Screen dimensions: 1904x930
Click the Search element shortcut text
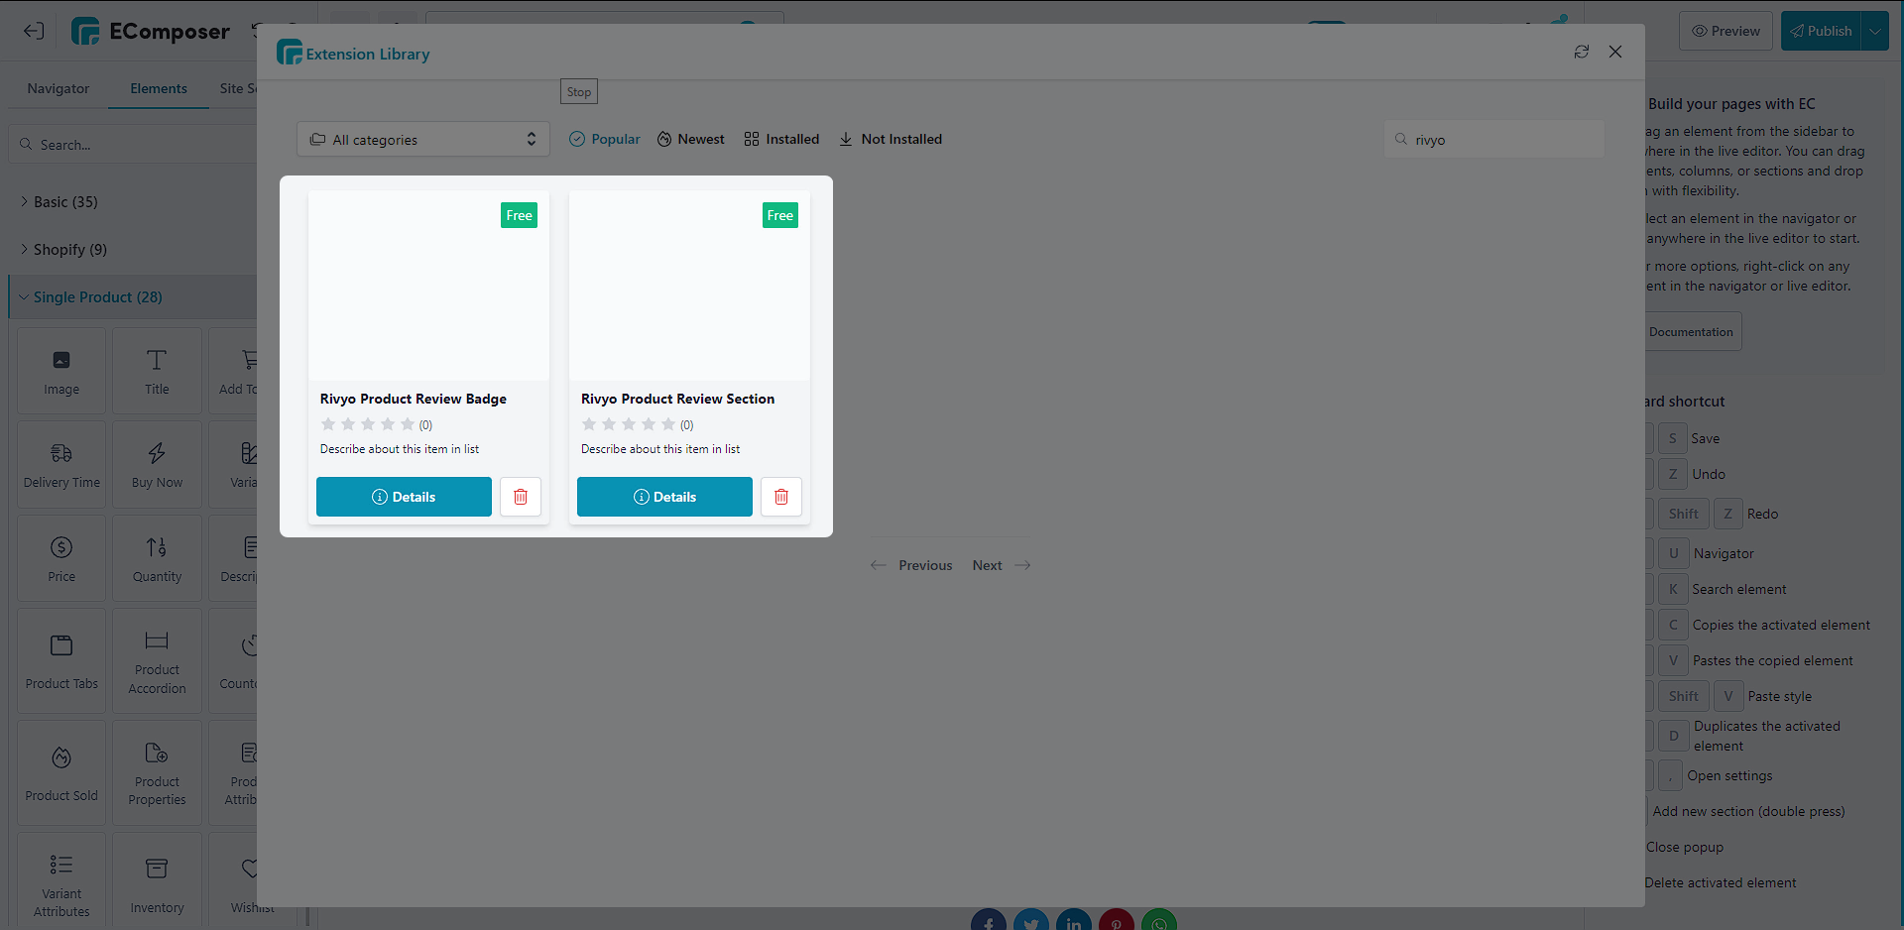coord(1739,589)
